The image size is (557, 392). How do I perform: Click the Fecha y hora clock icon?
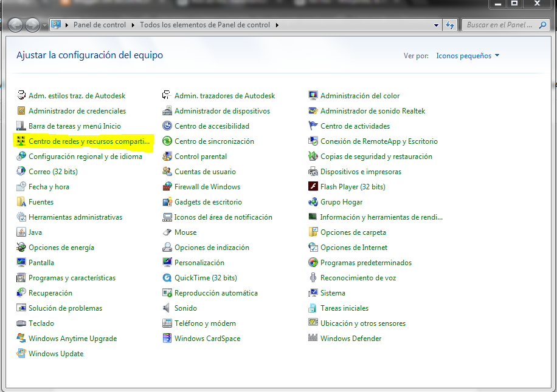click(x=21, y=186)
